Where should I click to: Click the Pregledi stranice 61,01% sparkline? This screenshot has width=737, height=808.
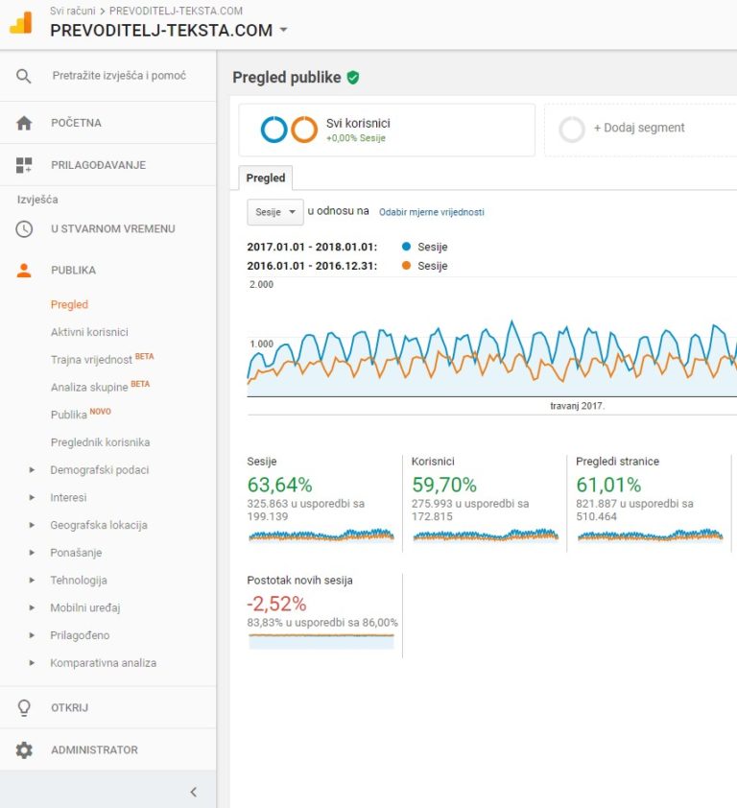tap(650, 535)
